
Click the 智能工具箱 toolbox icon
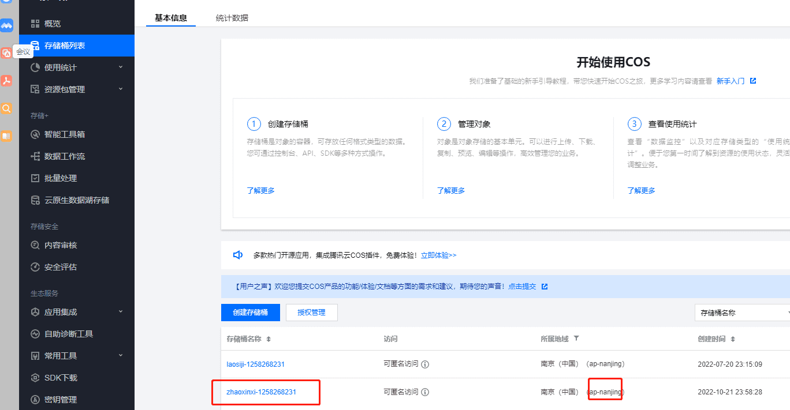coord(35,134)
